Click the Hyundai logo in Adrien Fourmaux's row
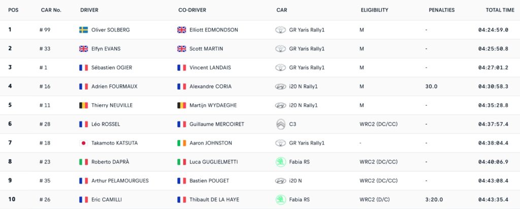Image resolution: width=520 pixels, height=209 pixels. tap(280, 86)
